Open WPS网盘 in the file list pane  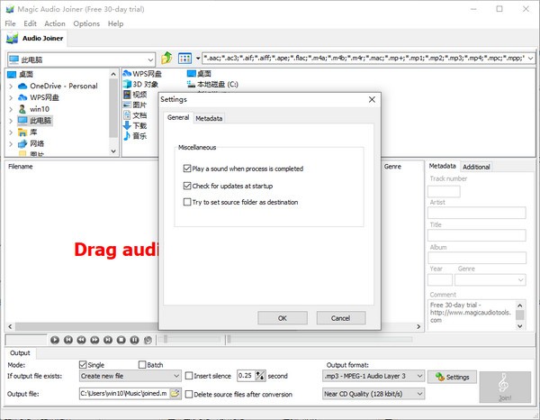click(x=142, y=74)
